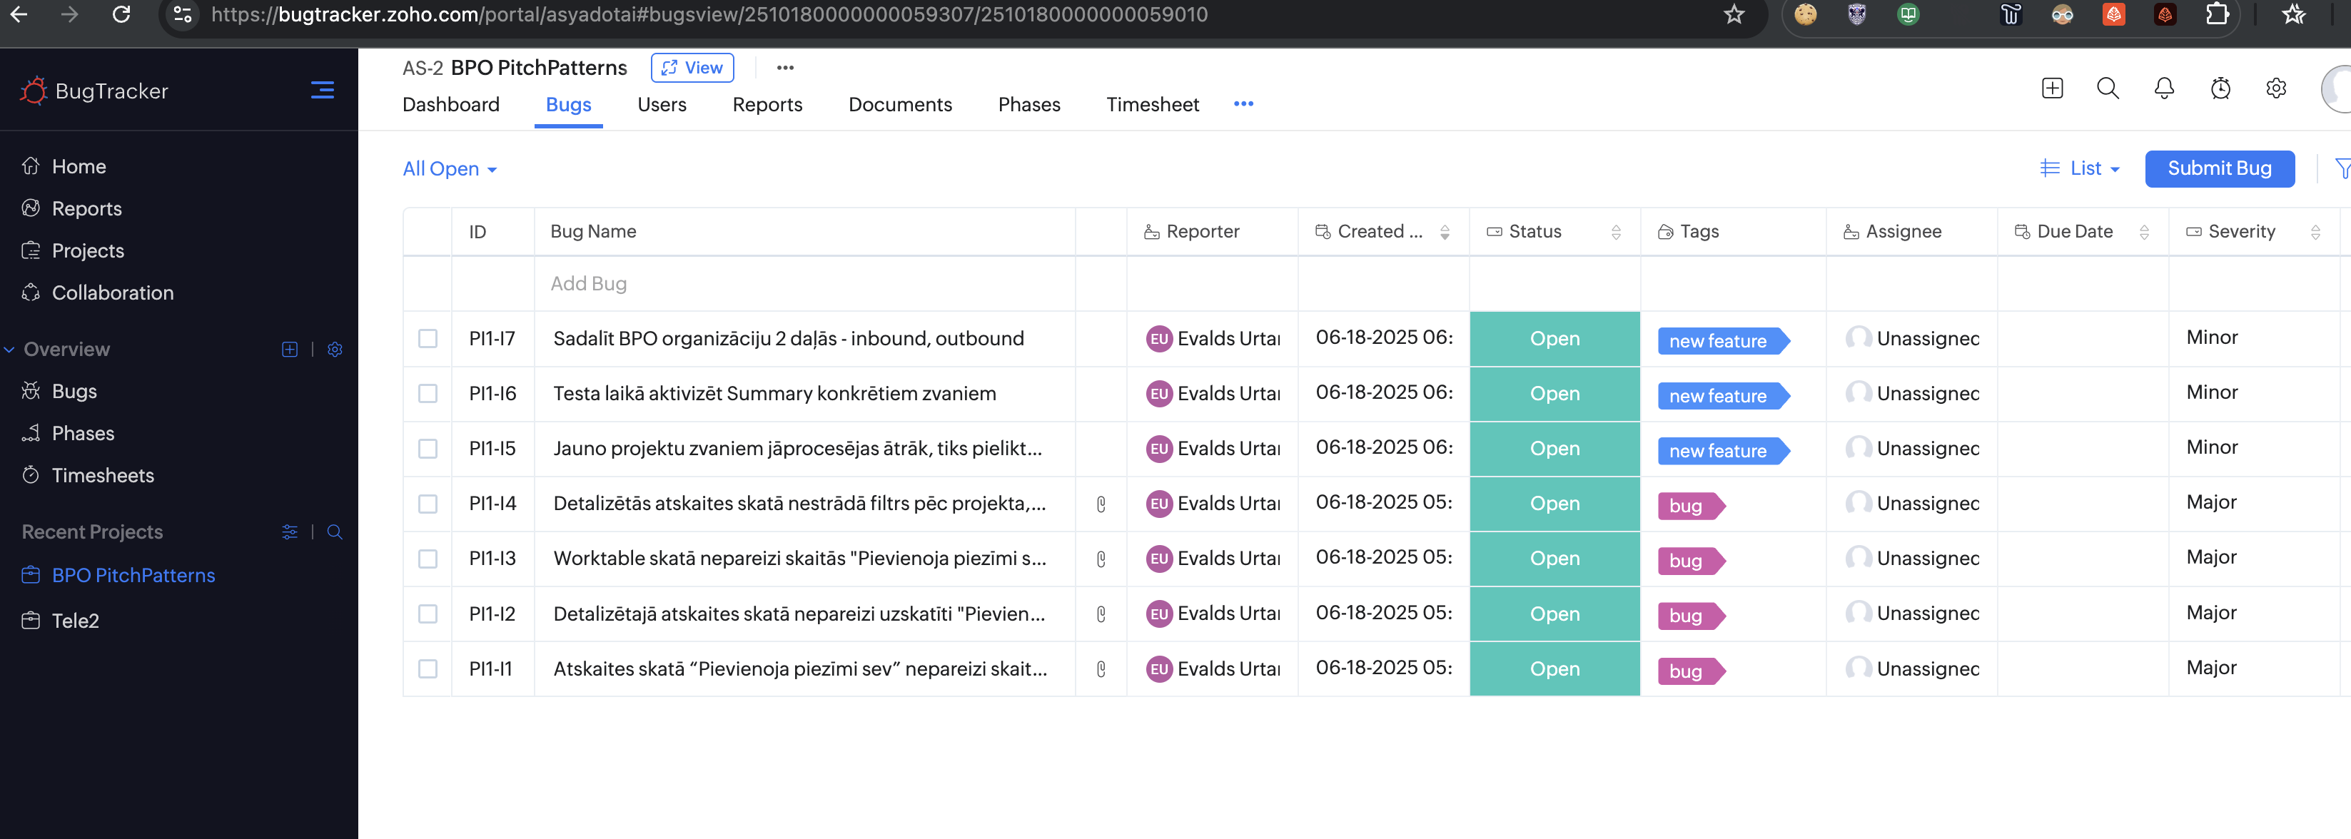This screenshot has width=2351, height=839.
Task: Switch to the Dashboard tab
Action: coord(451,105)
